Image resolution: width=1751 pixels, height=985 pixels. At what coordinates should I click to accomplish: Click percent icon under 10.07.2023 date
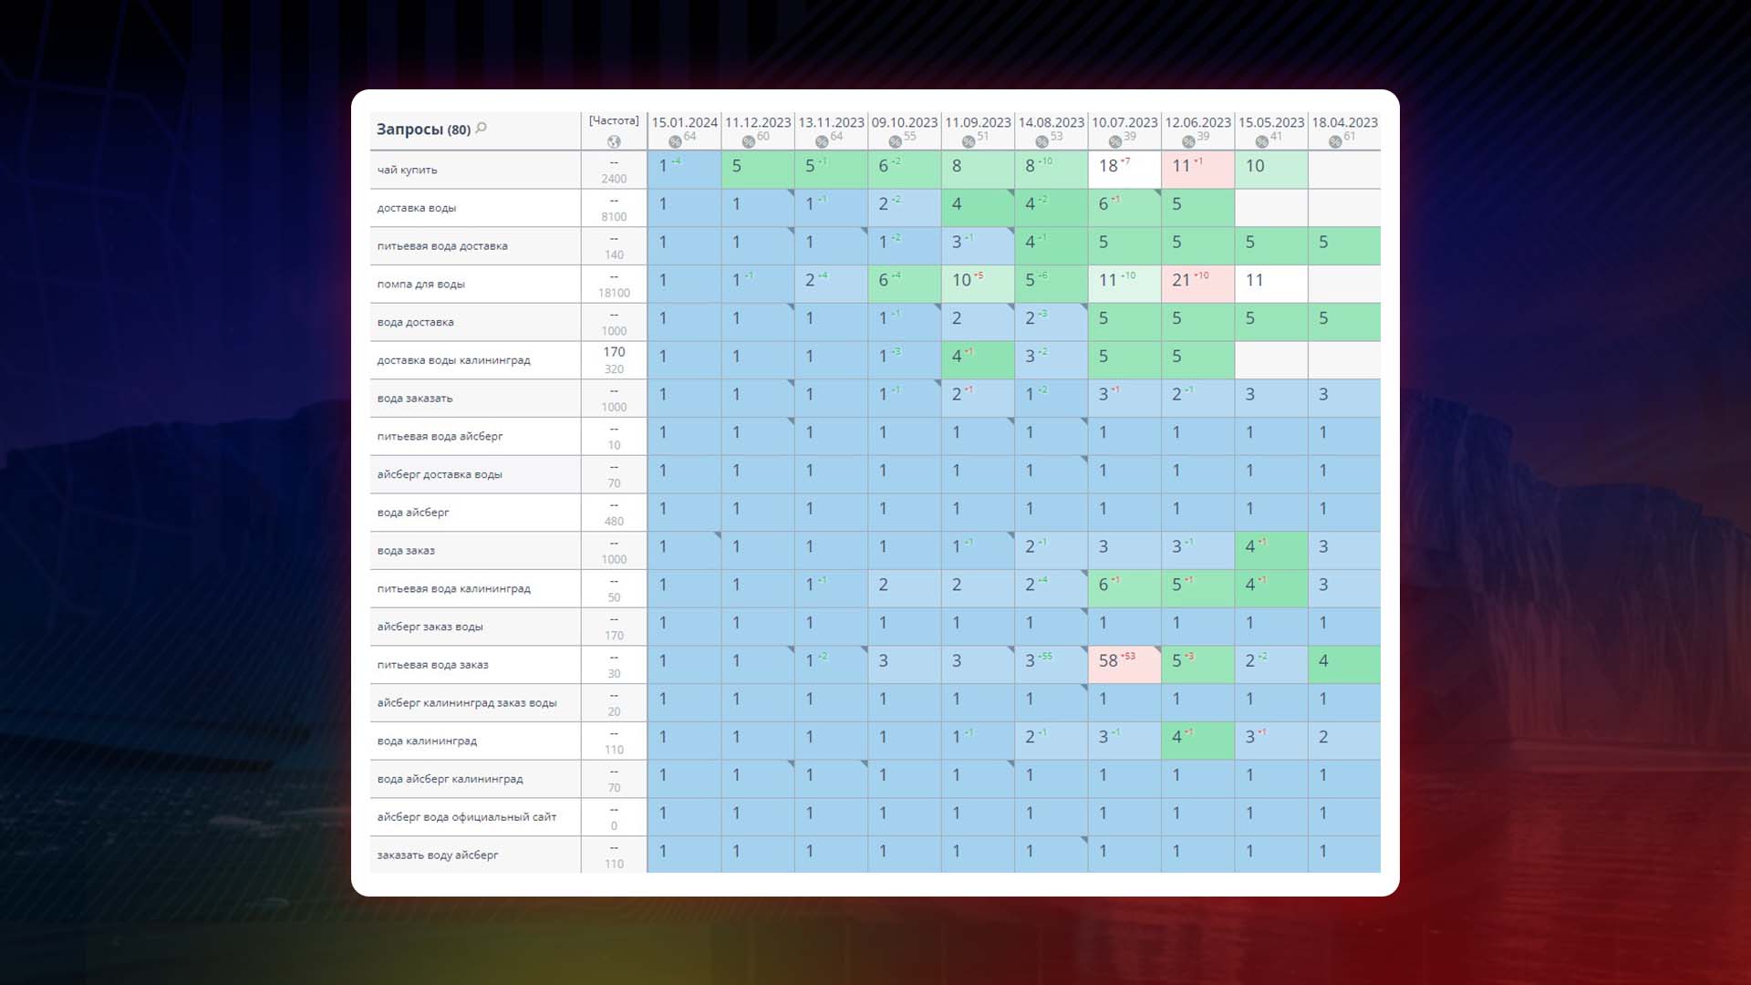[1115, 141]
